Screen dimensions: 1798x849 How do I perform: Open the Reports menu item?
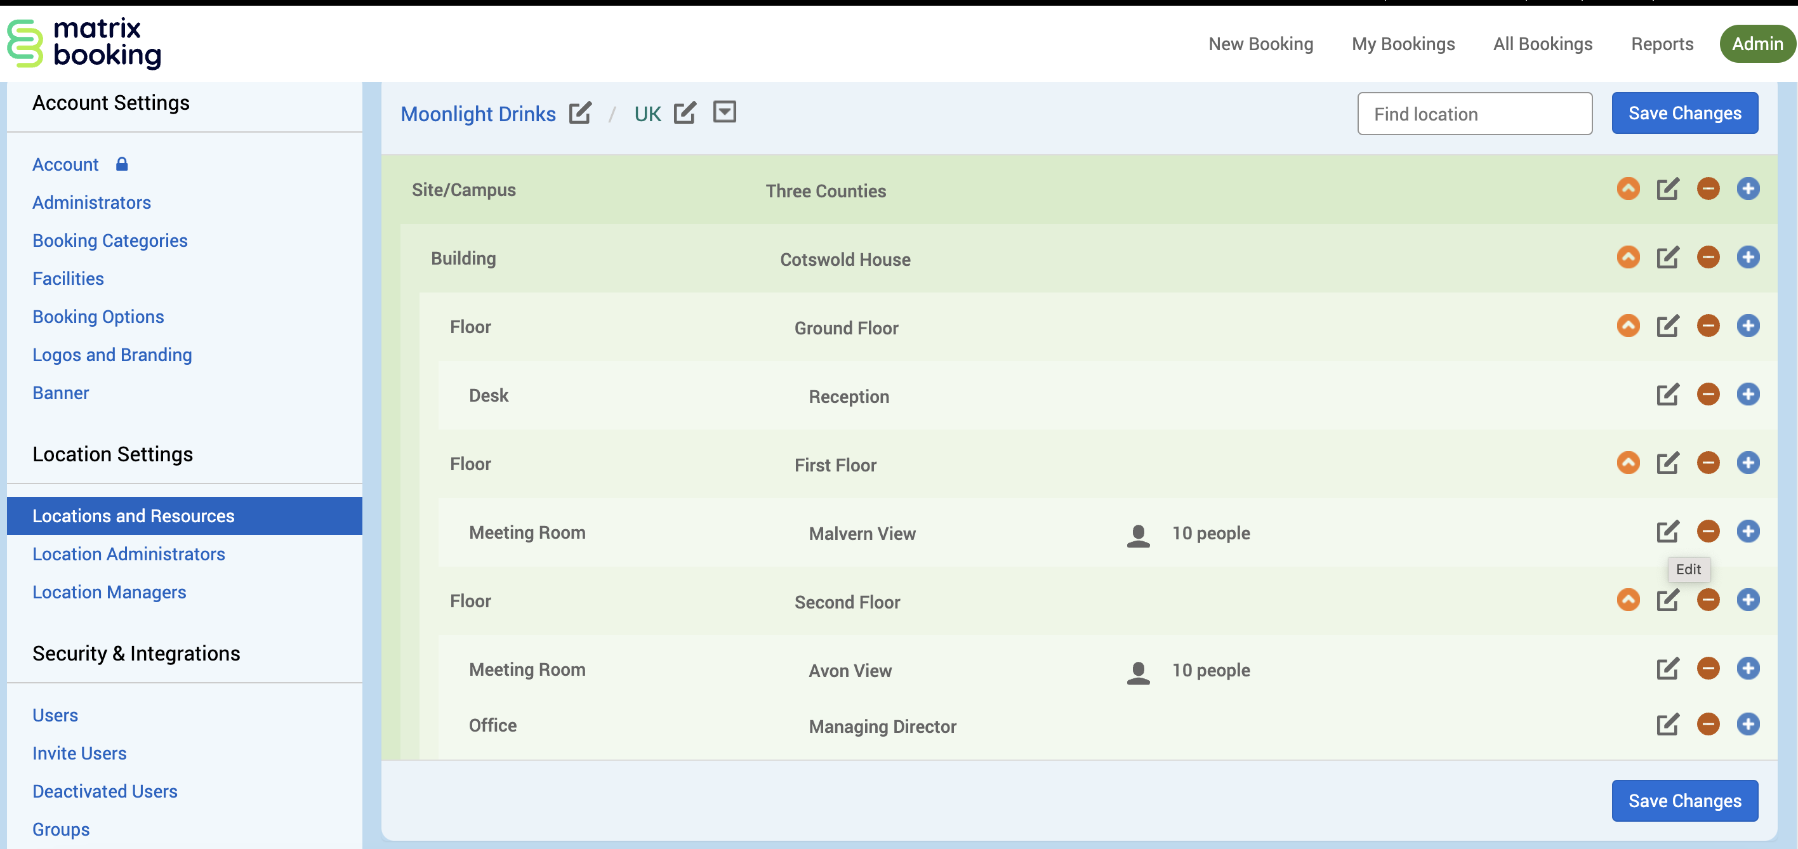pyautogui.click(x=1661, y=44)
